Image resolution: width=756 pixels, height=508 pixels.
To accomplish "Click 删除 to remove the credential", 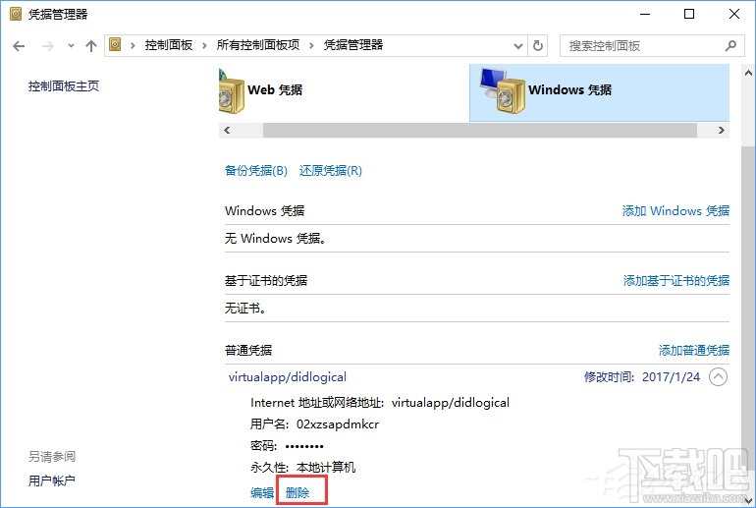I will coord(297,492).
